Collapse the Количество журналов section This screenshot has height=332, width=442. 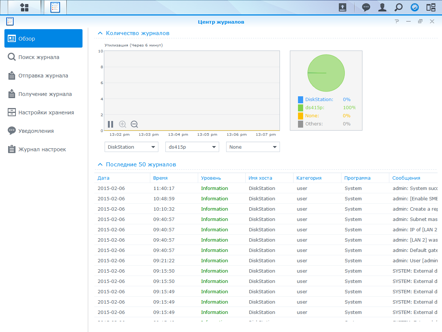[x=100, y=33]
